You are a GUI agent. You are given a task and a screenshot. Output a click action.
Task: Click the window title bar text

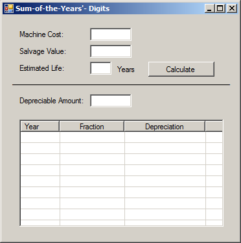[x=63, y=8]
